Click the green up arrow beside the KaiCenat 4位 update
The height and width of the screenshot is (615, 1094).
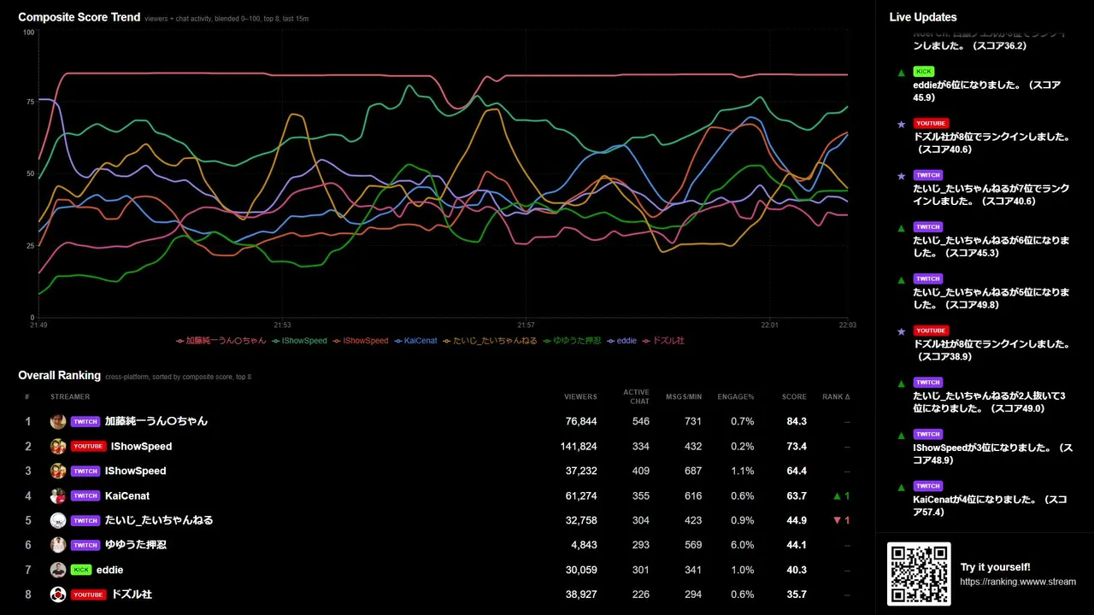point(901,487)
